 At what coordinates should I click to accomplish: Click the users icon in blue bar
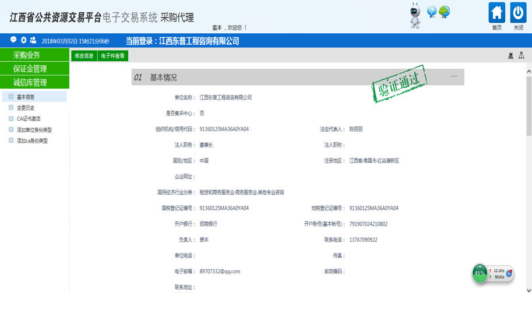click(33, 40)
